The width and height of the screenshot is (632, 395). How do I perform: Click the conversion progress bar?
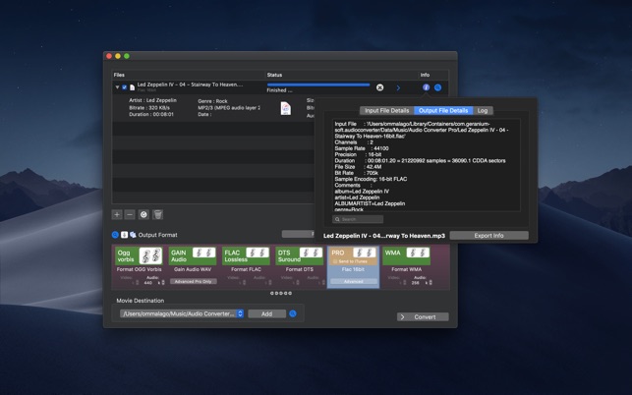(x=317, y=85)
